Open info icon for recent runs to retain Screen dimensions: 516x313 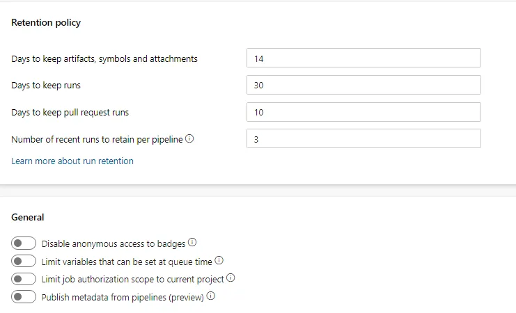click(189, 139)
